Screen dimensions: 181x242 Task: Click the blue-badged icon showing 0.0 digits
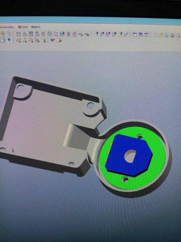(x=108, y=34)
